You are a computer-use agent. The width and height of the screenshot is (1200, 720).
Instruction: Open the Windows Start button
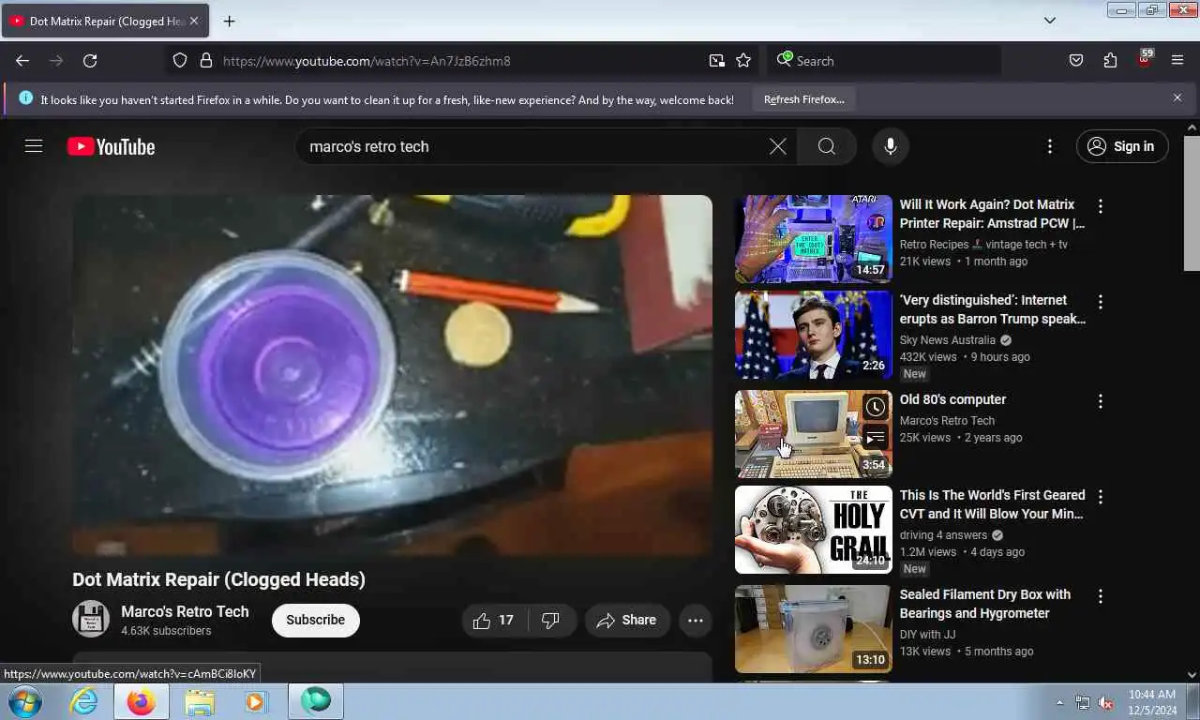(24, 701)
